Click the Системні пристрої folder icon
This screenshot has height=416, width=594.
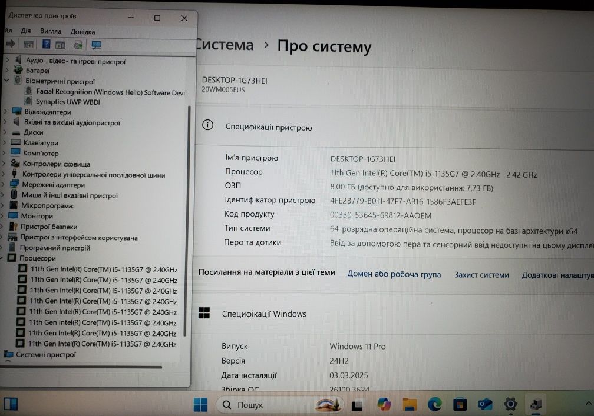[x=8, y=354]
